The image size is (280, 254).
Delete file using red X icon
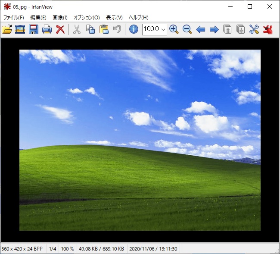60,29
